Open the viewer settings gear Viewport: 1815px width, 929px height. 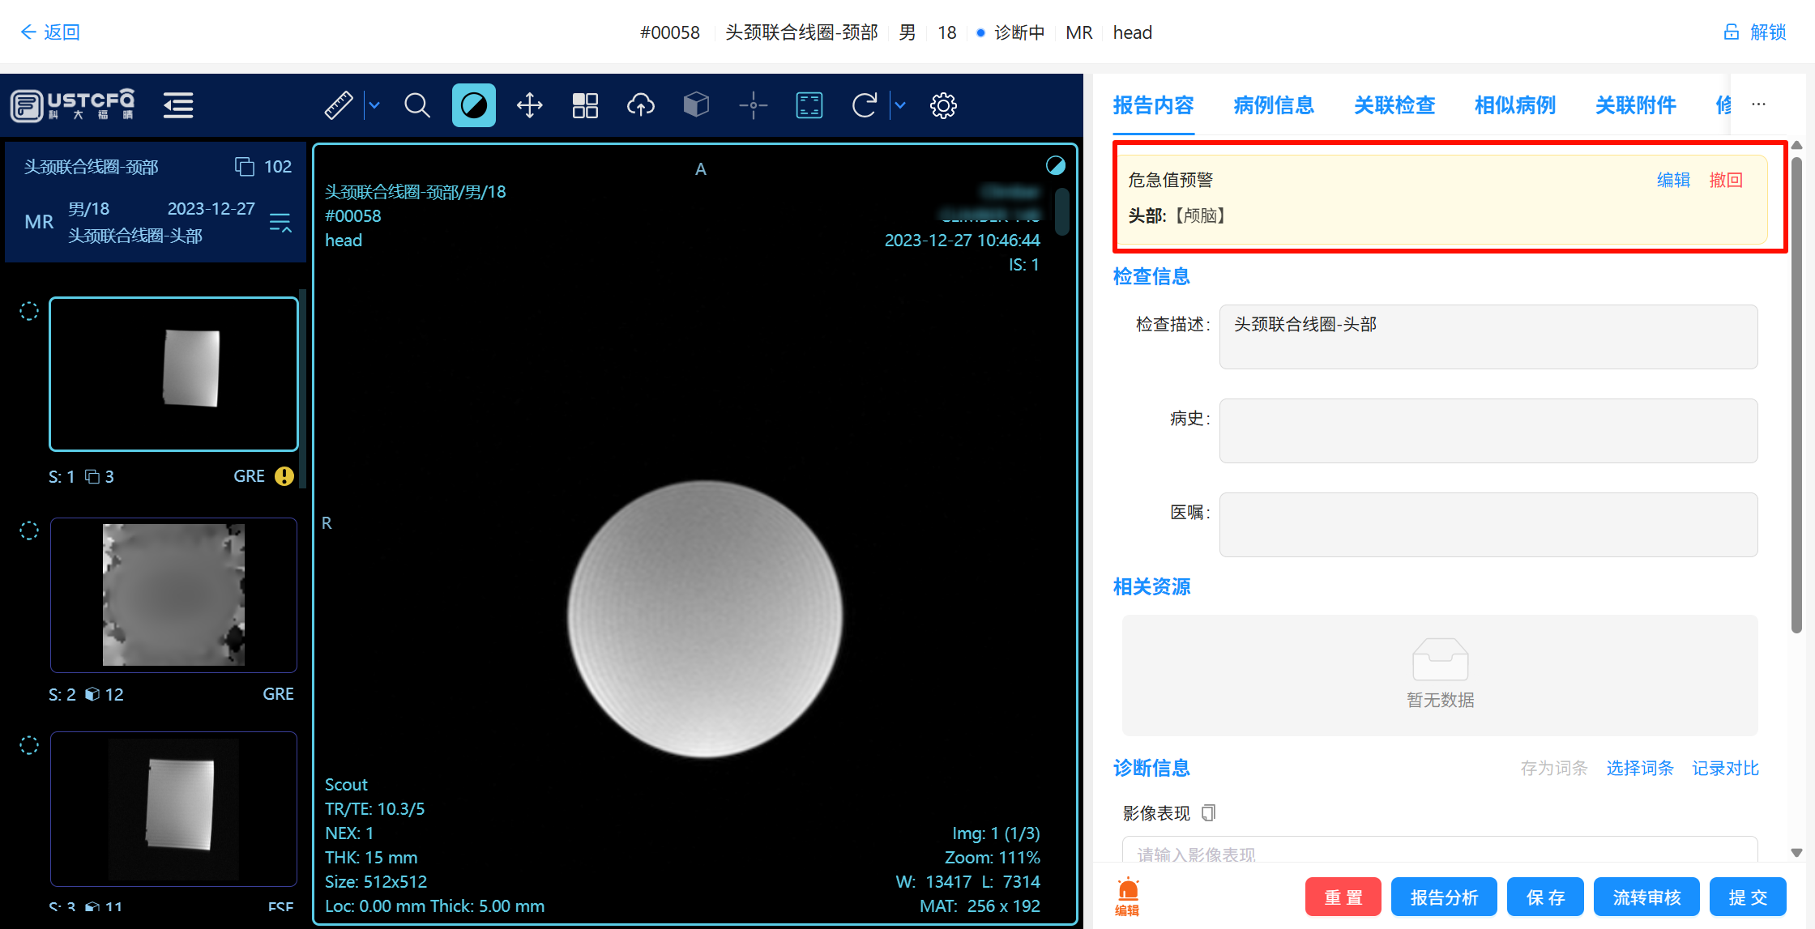[x=943, y=105]
